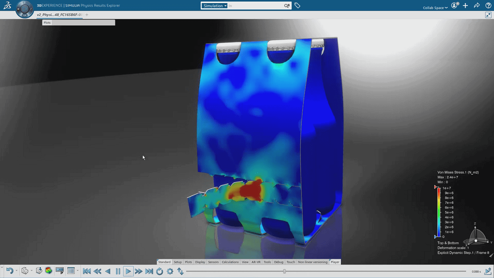Screen dimensions: 494x278
Task: Toggle the play forward button
Action: click(128, 271)
